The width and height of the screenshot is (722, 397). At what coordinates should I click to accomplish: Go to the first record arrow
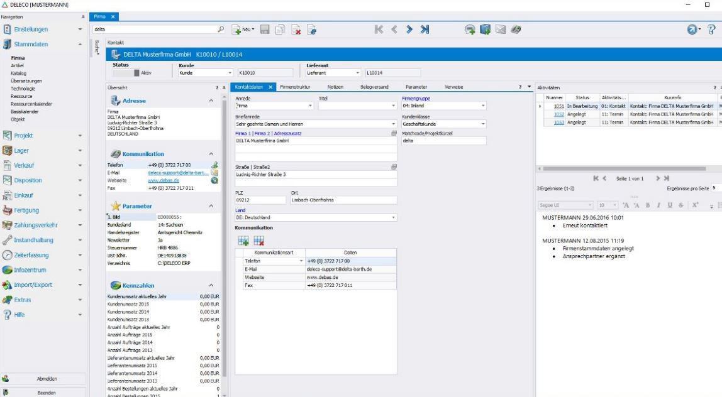tap(379, 30)
